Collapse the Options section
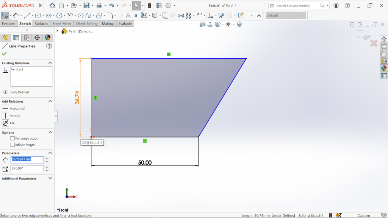This screenshot has width=388, height=218. pos(50,132)
